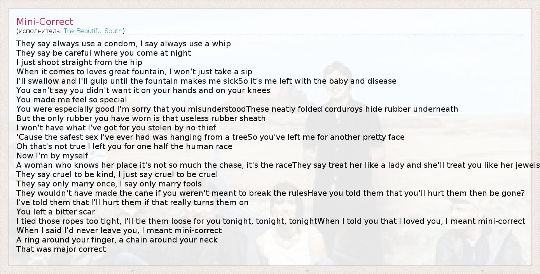Click final line 'That was major correct'

tap(61, 249)
